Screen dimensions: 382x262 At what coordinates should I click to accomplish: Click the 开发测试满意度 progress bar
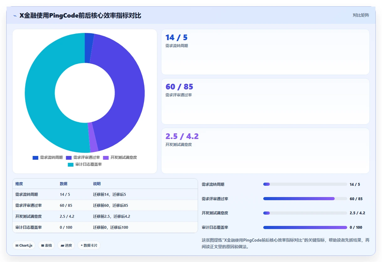tap(305, 213)
